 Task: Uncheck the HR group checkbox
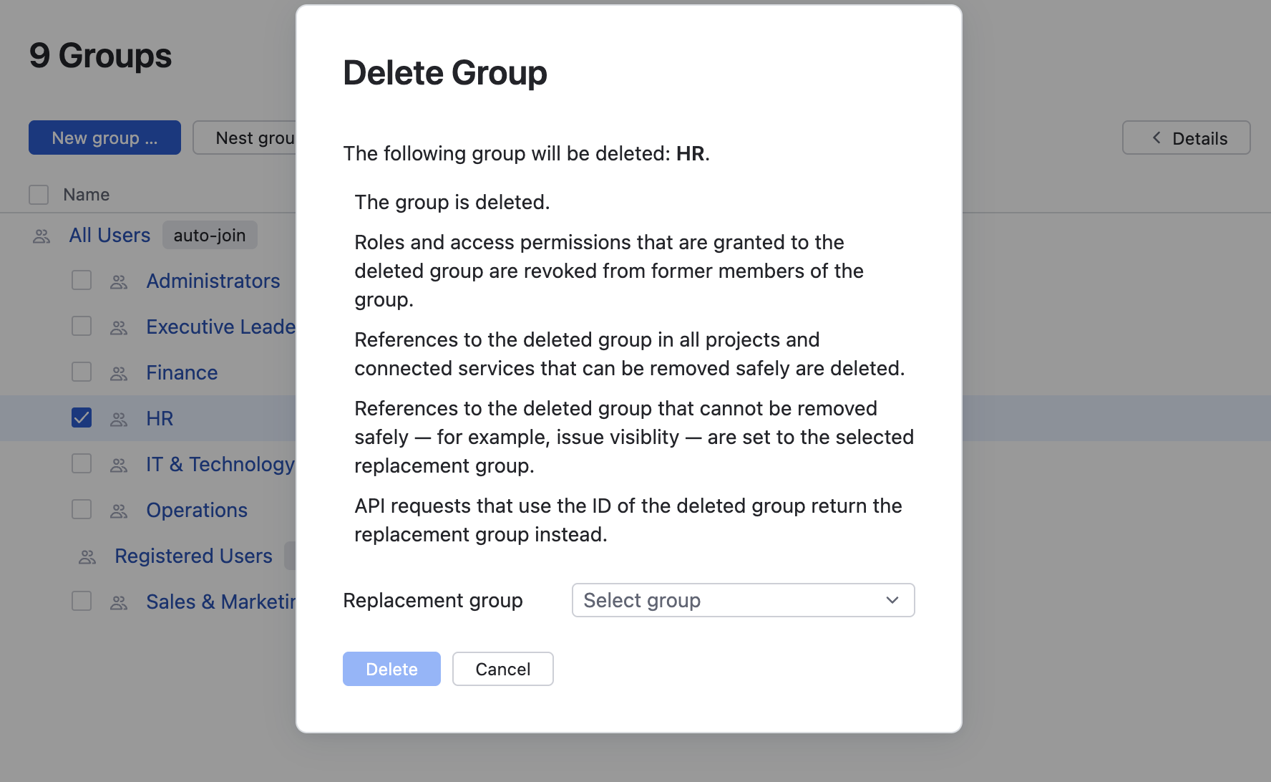(82, 418)
